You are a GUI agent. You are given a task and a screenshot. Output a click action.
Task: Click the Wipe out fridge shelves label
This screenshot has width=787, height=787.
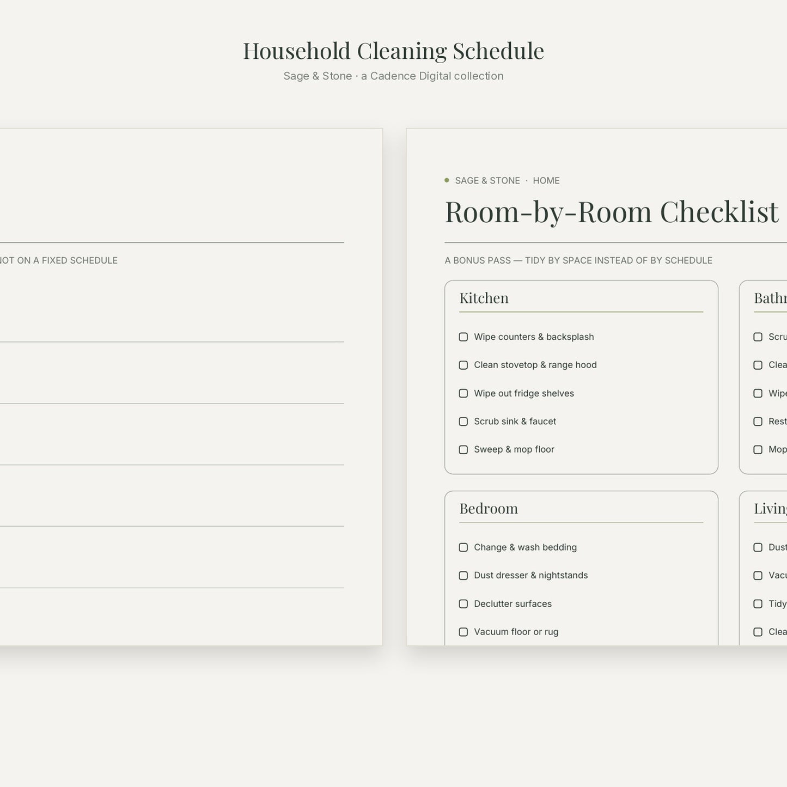[x=524, y=393]
